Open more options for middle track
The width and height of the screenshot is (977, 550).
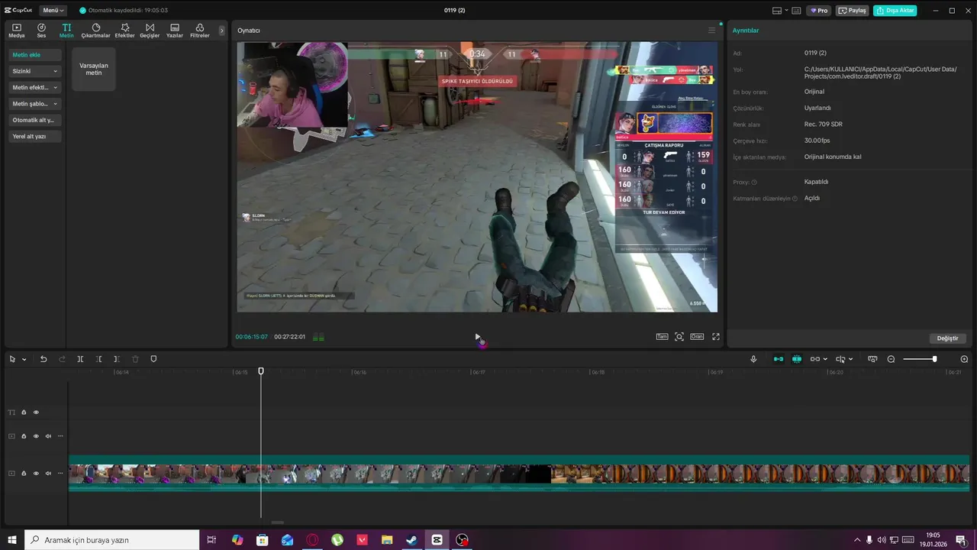tap(60, 436)
